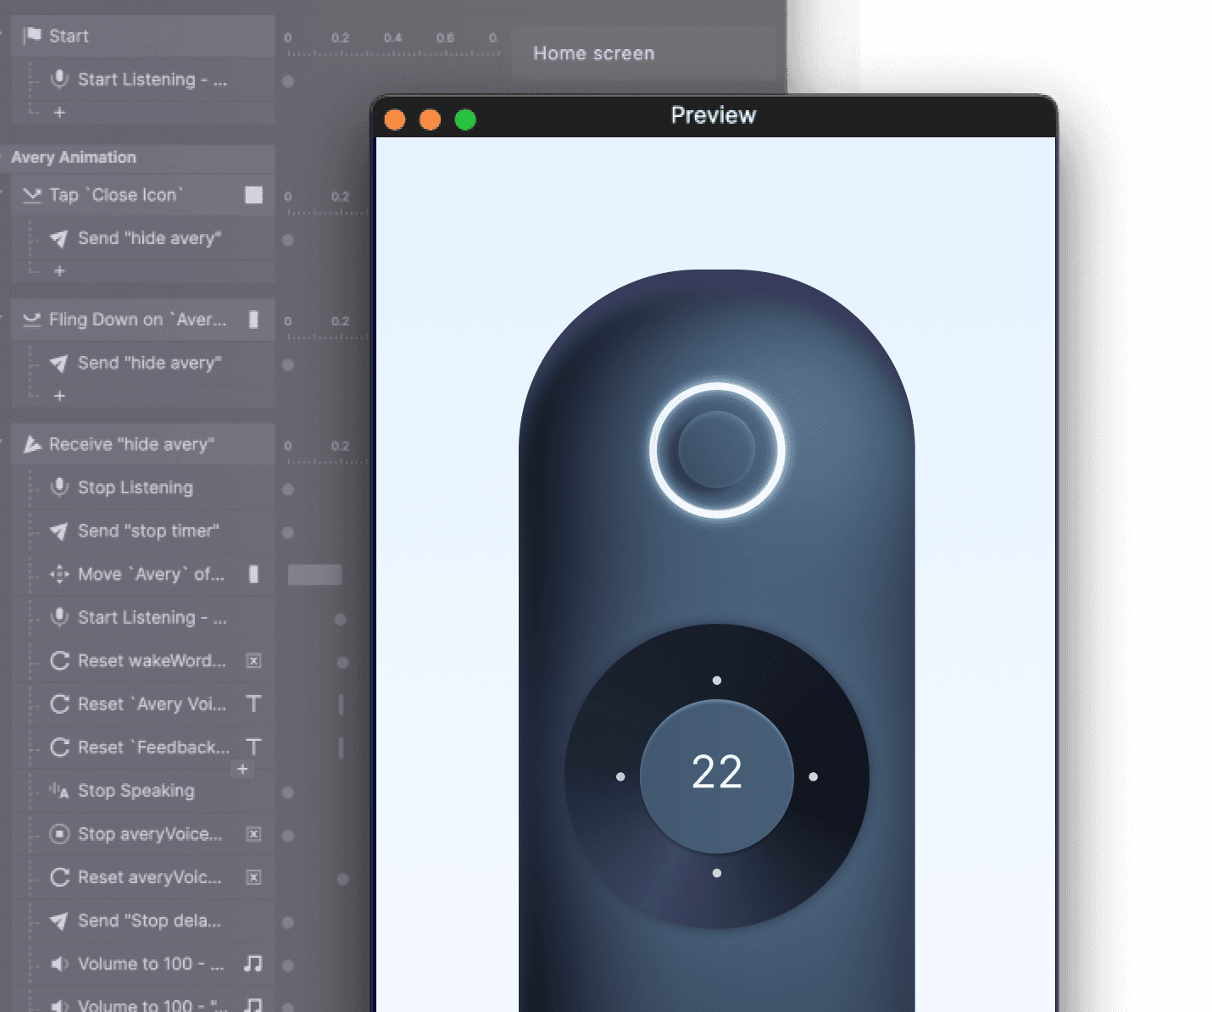Screen dimensions: 1212x1012
Task: Click the layer icon on the Fling Down row
Action: [253, 320]
